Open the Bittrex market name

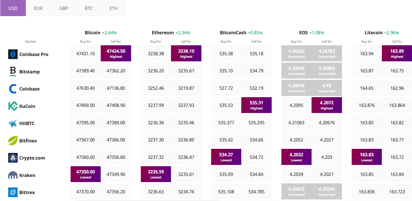(x=27, y=192)
